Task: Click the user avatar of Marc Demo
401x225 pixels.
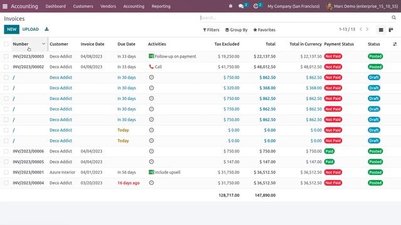Action: tap(329, 6)
